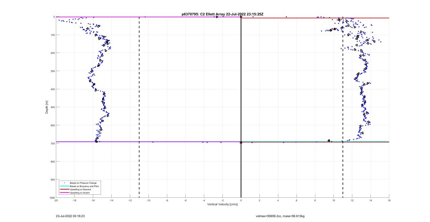Click the dashed vertical line at velocity 11
This screenshot has width=430, height=222.
(343, 107)
